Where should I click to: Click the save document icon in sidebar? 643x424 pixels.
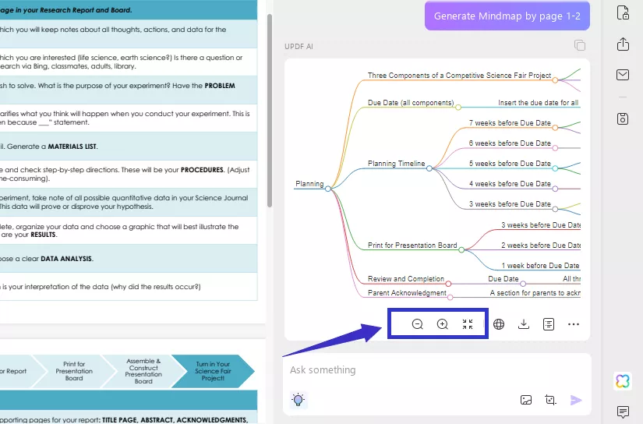click(623, 118)
